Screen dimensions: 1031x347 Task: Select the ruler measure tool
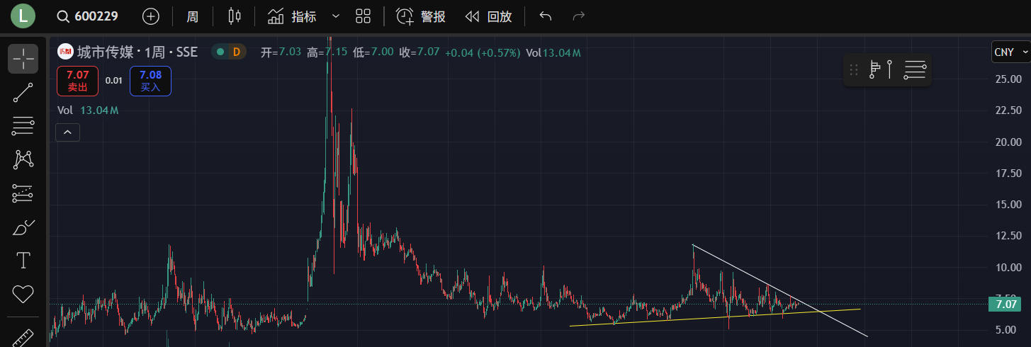click(x=23, y=336)
